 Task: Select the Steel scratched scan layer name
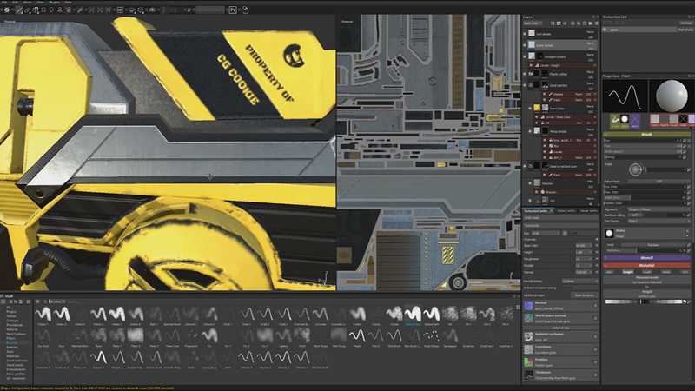coord(563,167)
